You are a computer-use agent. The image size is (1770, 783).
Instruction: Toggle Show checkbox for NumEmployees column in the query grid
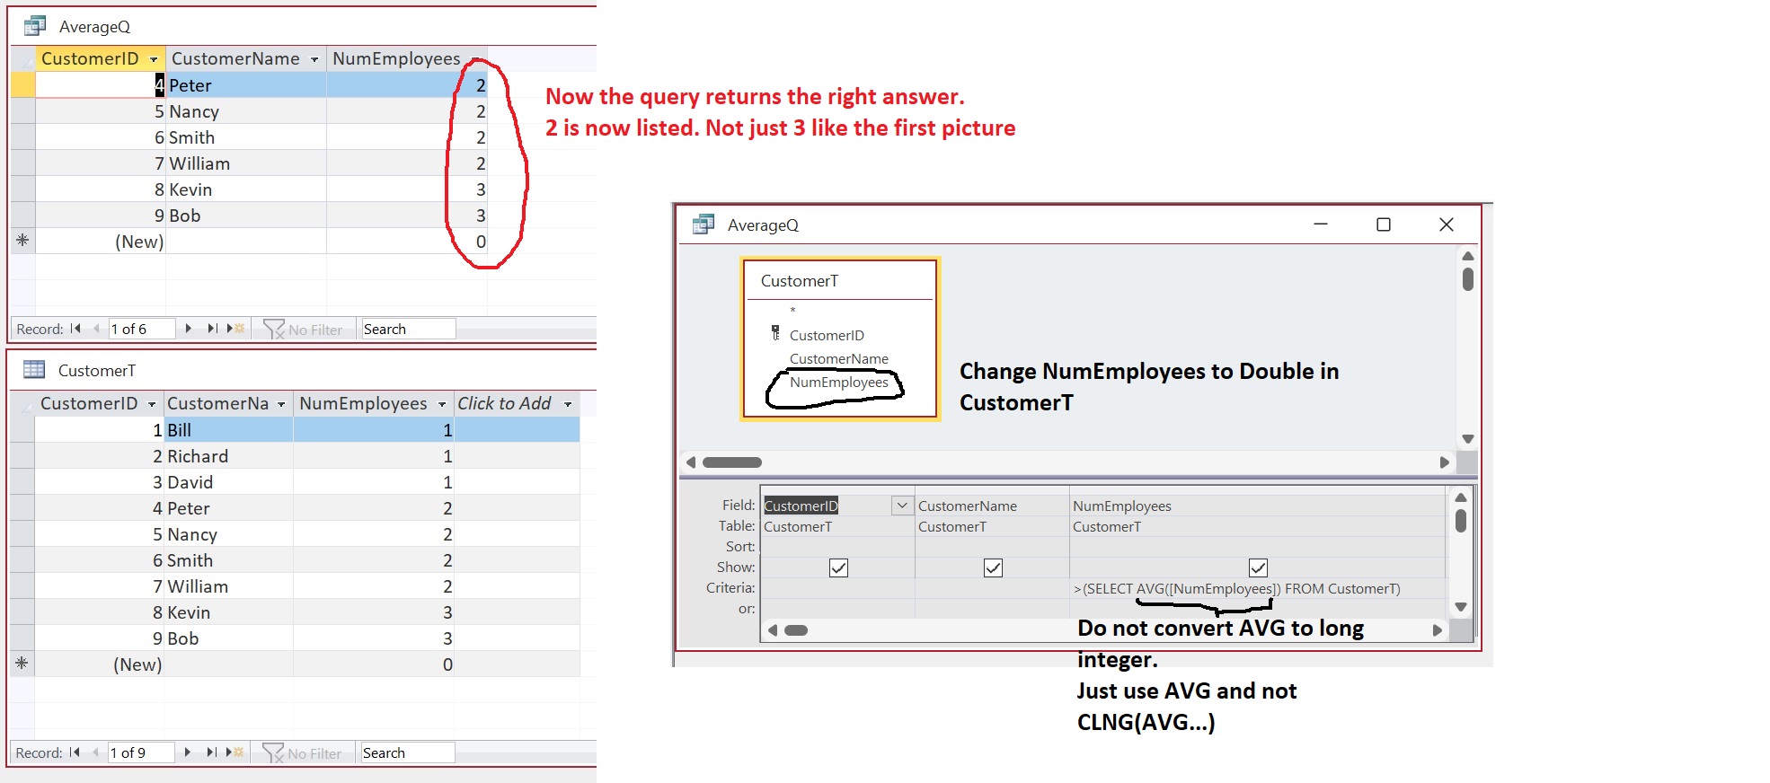tap(1258, 567)
